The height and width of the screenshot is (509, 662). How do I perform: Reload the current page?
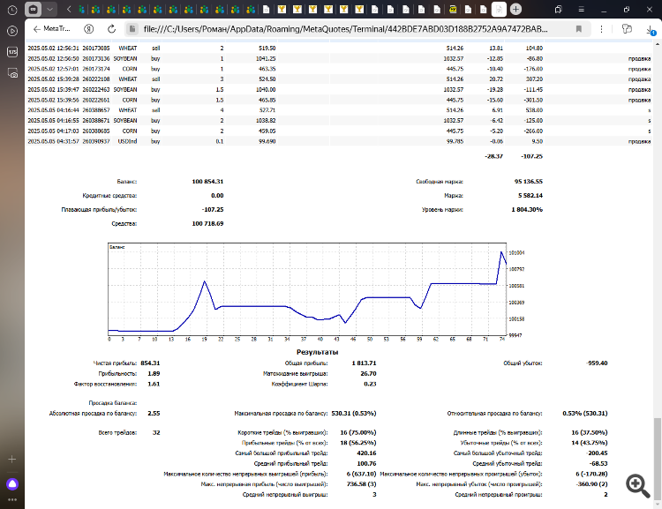[x=111, y=29]
